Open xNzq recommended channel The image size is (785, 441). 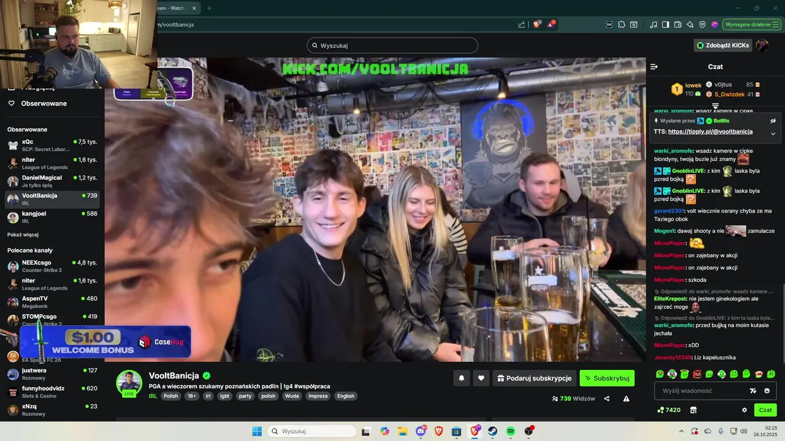[x=52, y=410]
